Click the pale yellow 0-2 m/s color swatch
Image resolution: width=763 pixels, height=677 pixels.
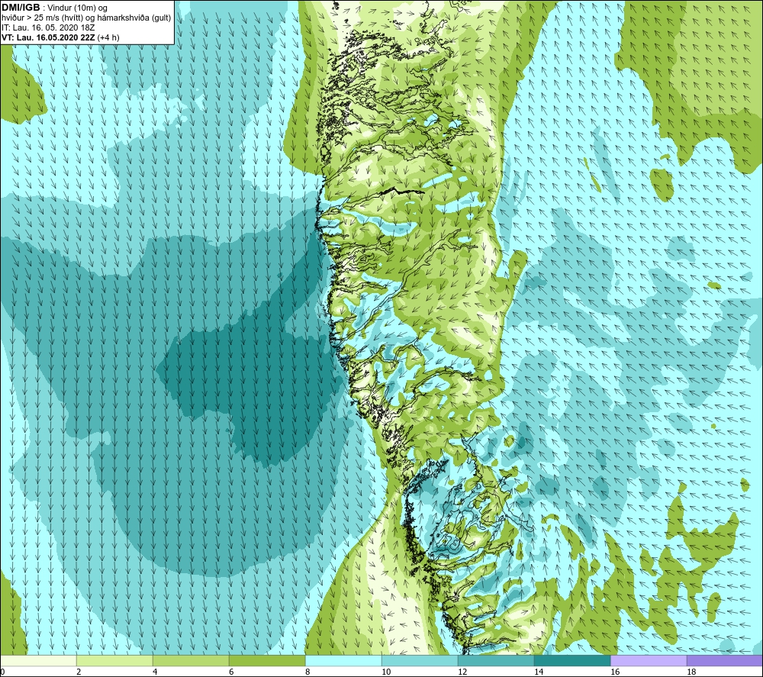click(38, 660)
